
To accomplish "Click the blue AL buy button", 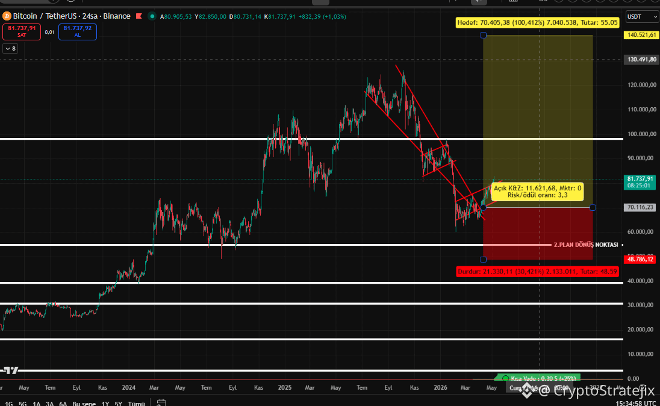I will [78, 31].
